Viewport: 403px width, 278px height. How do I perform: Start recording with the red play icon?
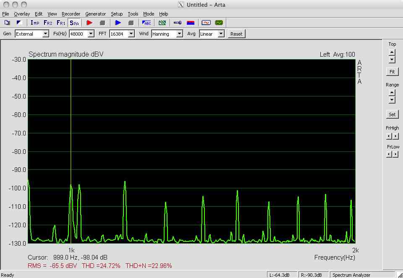click(x=89, y=23)
